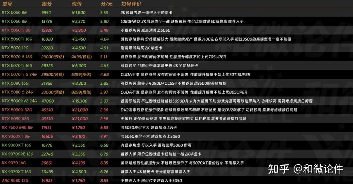353x184 pixels.
Task: Click the comment "刚需可以购买 2K 毕业卡"
Action: click(x=142, y=48)
